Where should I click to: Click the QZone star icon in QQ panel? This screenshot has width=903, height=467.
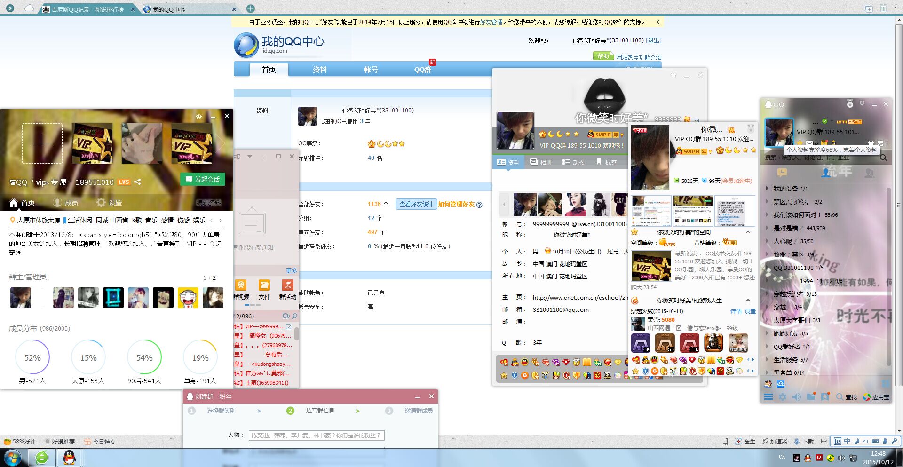point(799,143)
